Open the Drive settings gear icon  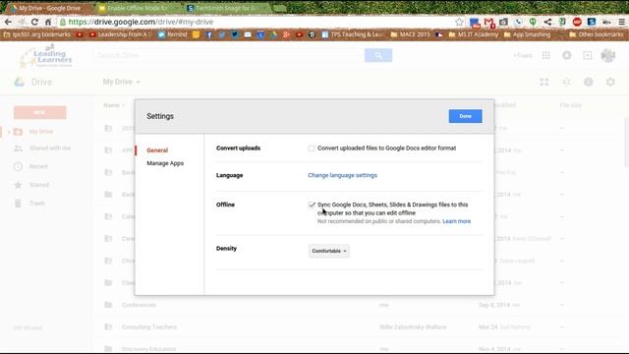point(610,83)
